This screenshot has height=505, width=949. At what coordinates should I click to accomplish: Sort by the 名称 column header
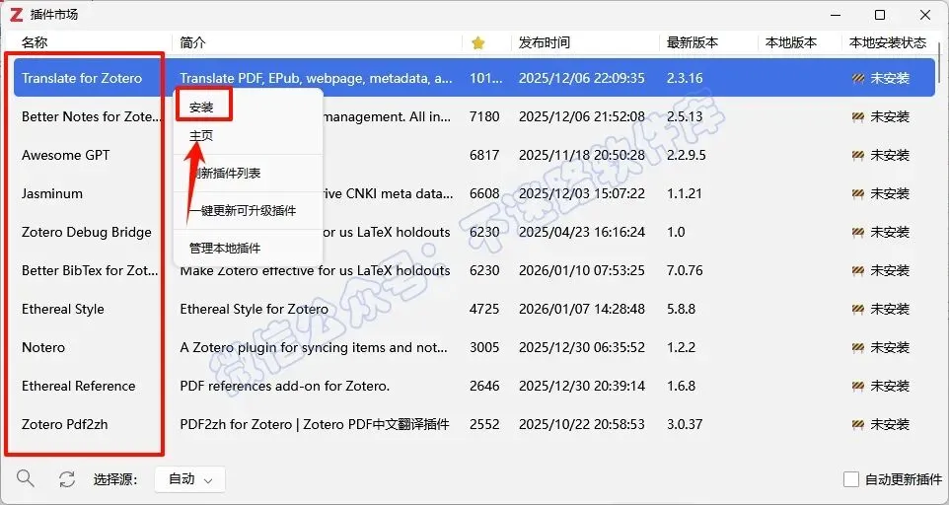coord(35,43)
